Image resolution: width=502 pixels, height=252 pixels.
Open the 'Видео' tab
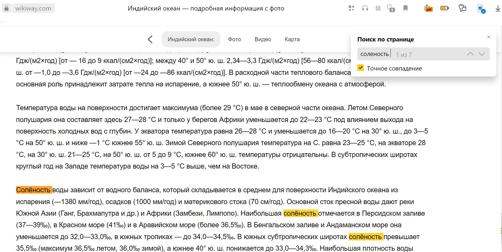(x=263, y=39)
